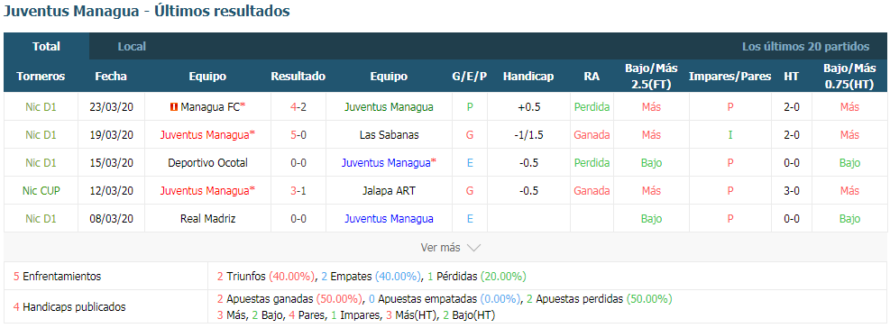
Task: Click the Handicap column header
Action: [528, 76]
